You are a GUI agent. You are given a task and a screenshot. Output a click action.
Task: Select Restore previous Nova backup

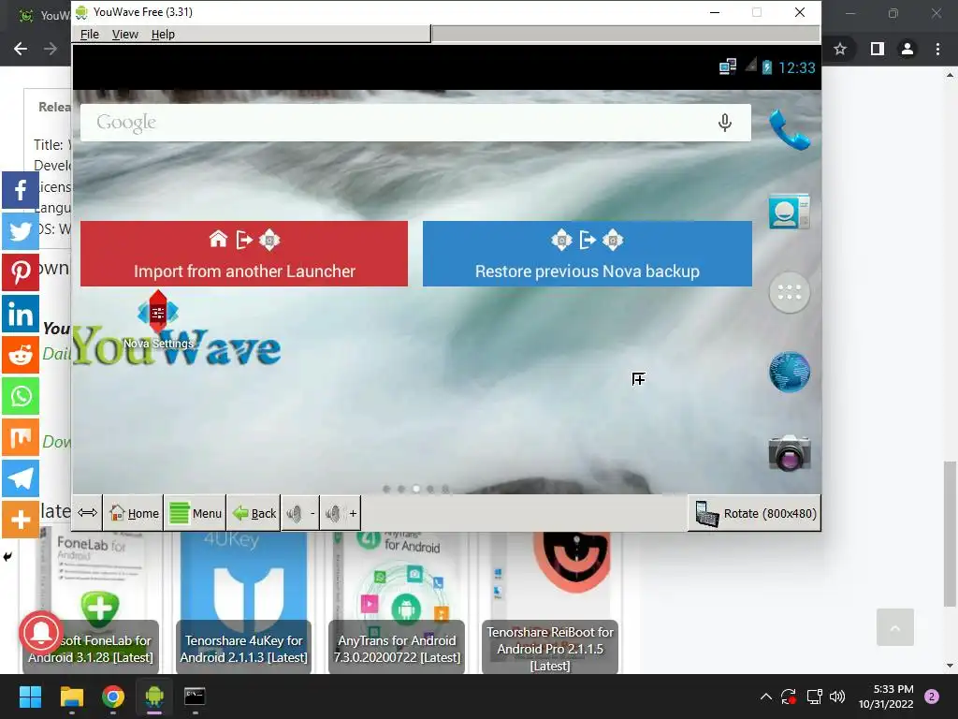588,254
